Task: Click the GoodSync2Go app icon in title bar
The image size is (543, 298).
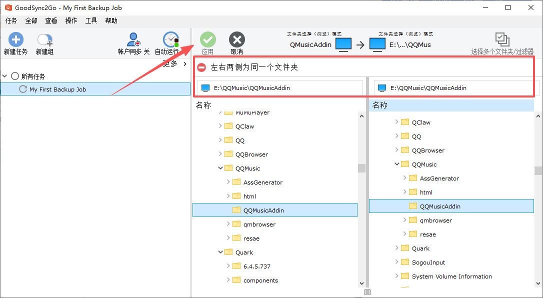Action: [8, 7]
